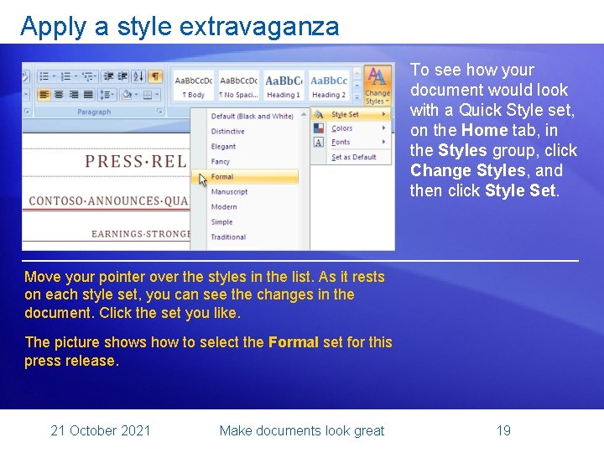604x453 pixels.
Task: Open Borders dropdown arrow
Action: point(157,94)
